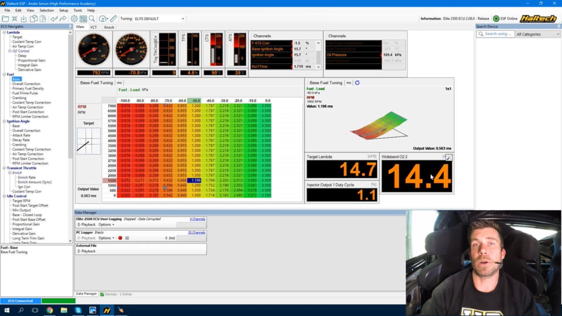Open the Edit menu
This screenshot has width=562, height=316.
18,11
